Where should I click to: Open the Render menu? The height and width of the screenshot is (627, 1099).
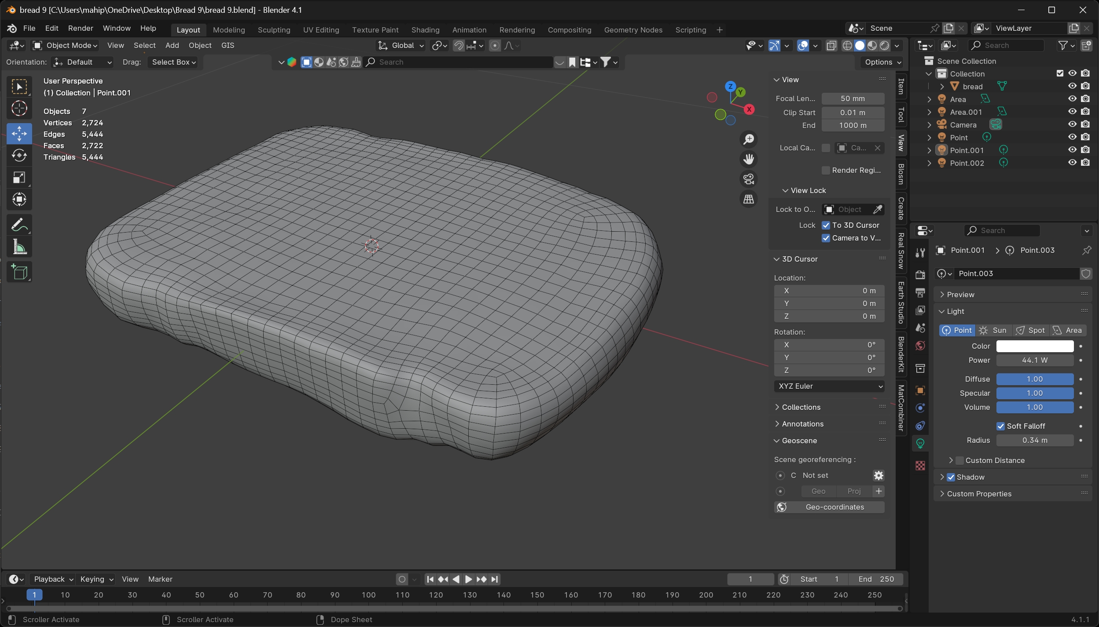81,28
